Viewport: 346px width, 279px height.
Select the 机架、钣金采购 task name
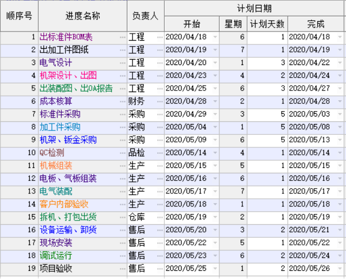pos(68,140)
